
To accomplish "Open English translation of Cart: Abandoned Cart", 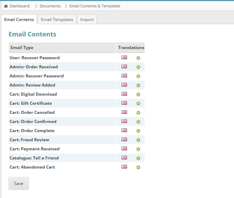I will pos(124,167).
